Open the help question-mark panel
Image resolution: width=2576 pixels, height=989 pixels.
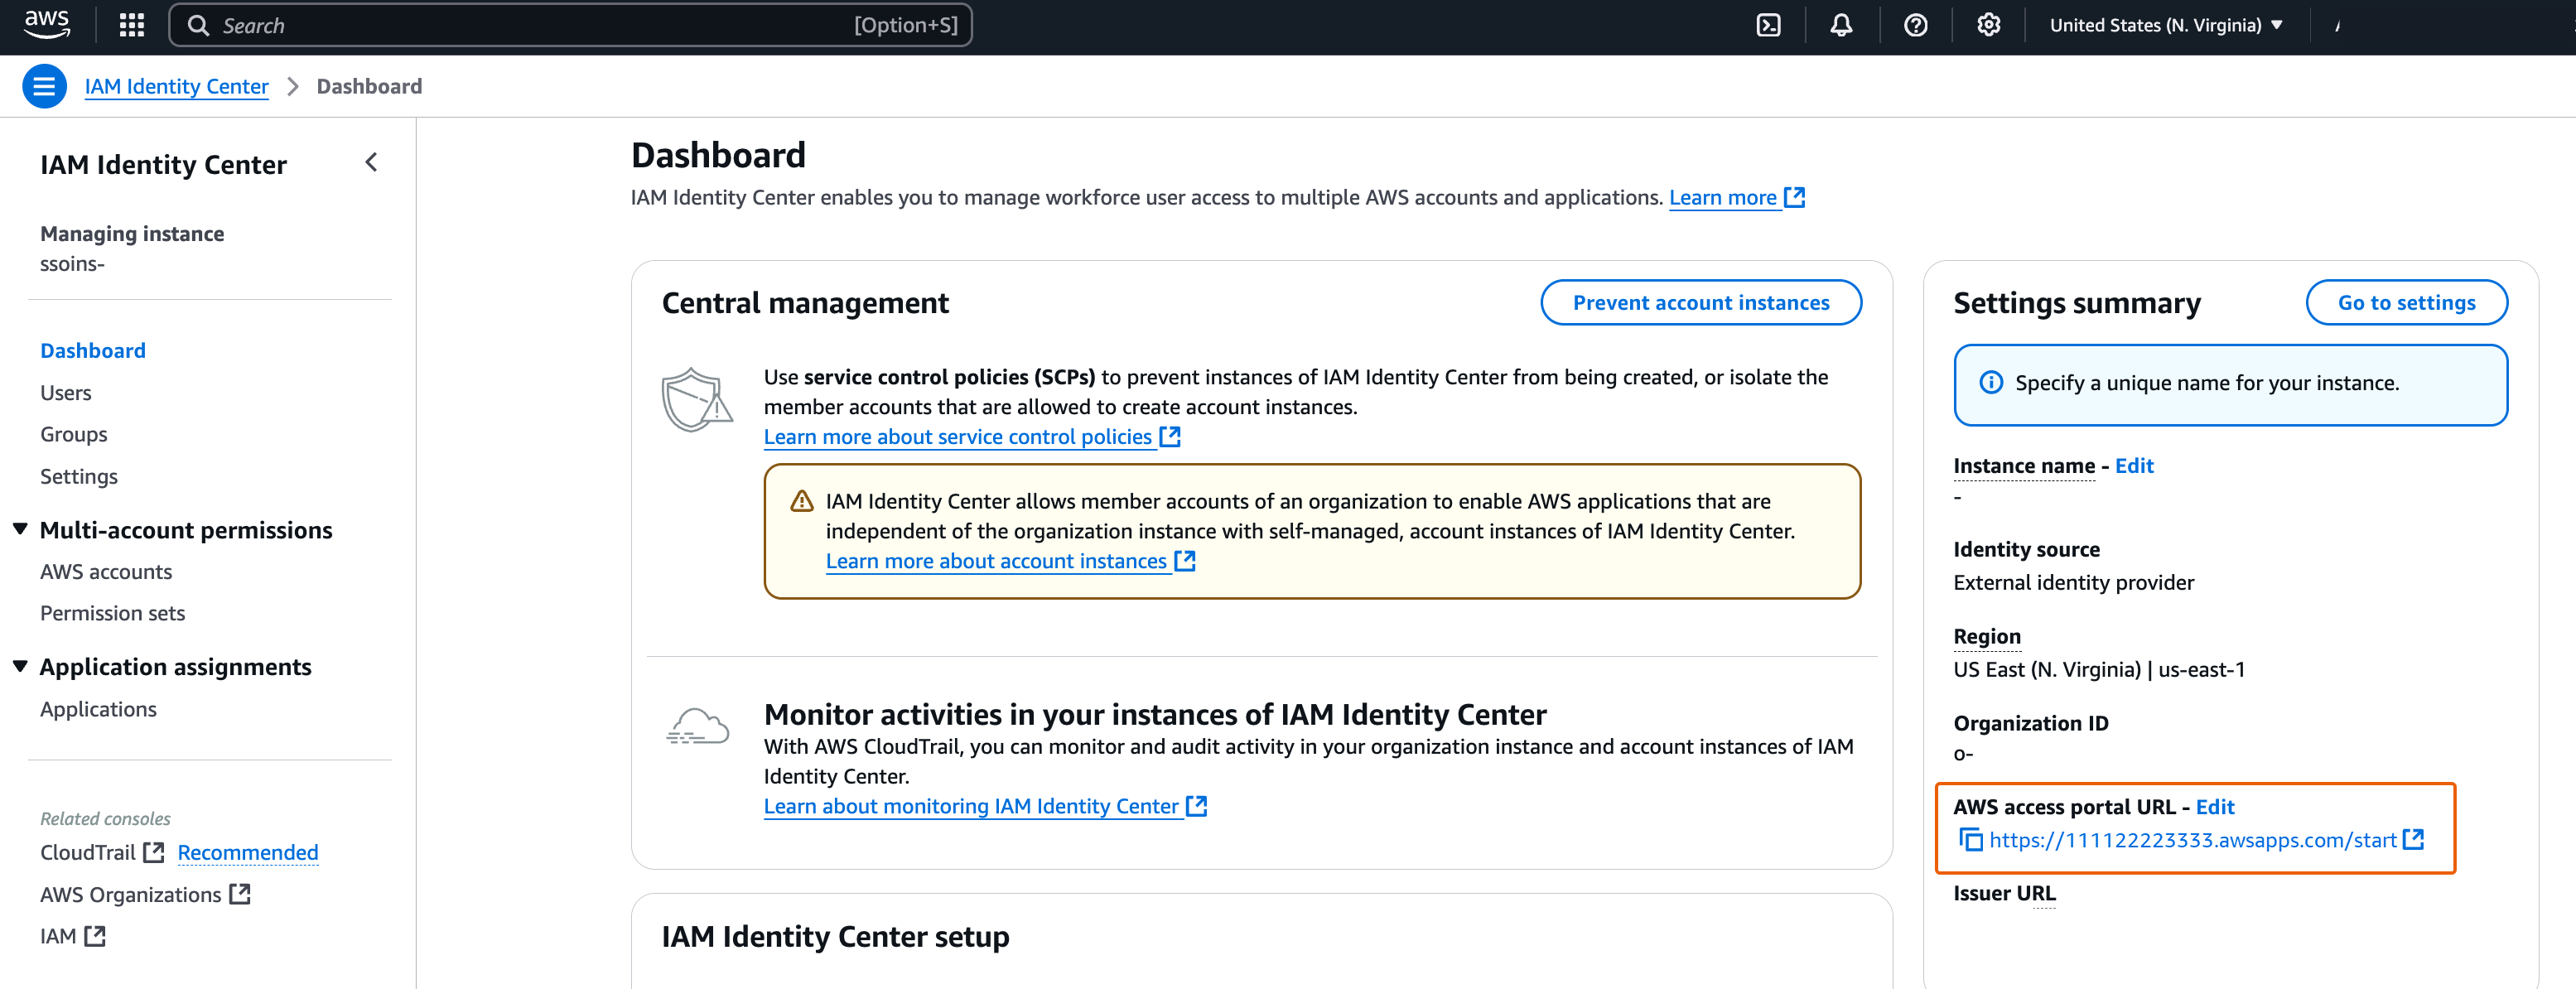[x=1916, y=25]
